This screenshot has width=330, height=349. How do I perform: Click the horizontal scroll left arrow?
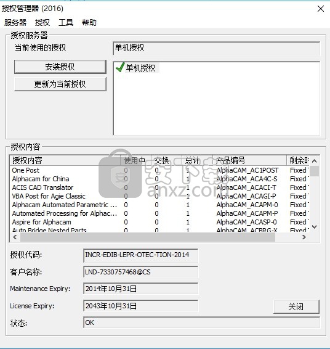pos(15,237)
